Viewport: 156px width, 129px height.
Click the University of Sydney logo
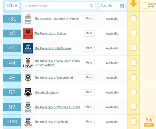pyautogui.click(x=28, y=34)
